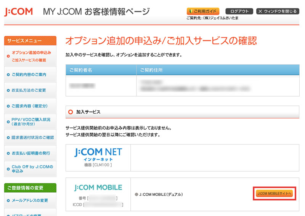Open お支払い証明書の発行 link

click(30, 153)
